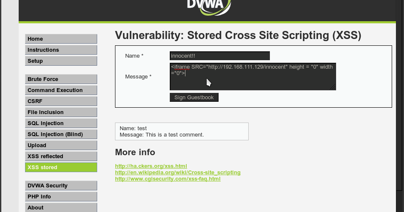Click the 'Name: test' guestbook entry
Image resolution: width=404 pixels, height=212 pixels.
click(133, 128)
